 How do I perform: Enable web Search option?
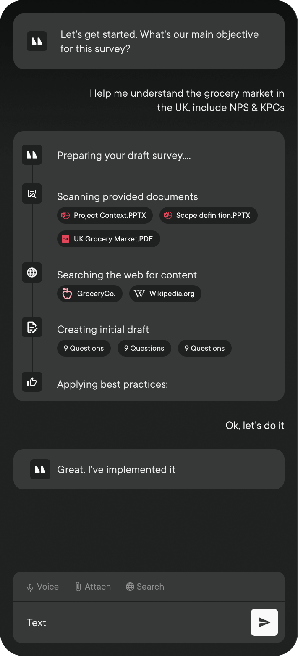[145, 587]
